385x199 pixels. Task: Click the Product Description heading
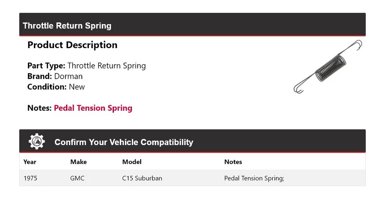pyautogui.click(x=72, y=45)
